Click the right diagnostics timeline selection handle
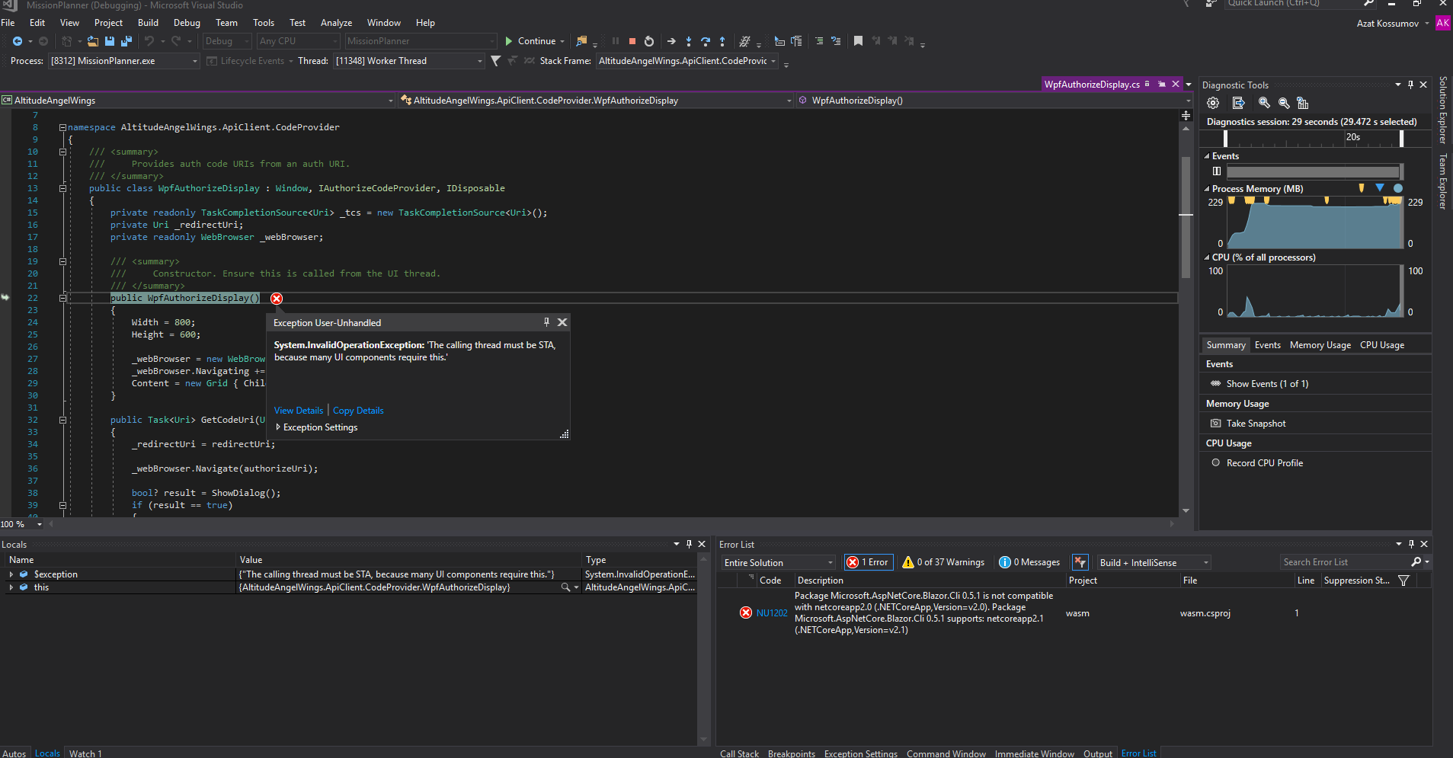This screenshot has width=1453, height=758. 1401,138
